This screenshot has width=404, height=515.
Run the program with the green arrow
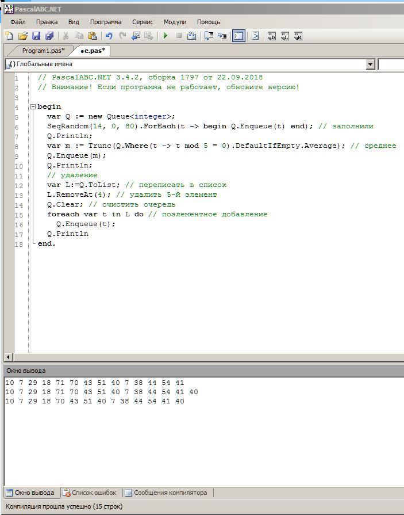pos(166,36)
